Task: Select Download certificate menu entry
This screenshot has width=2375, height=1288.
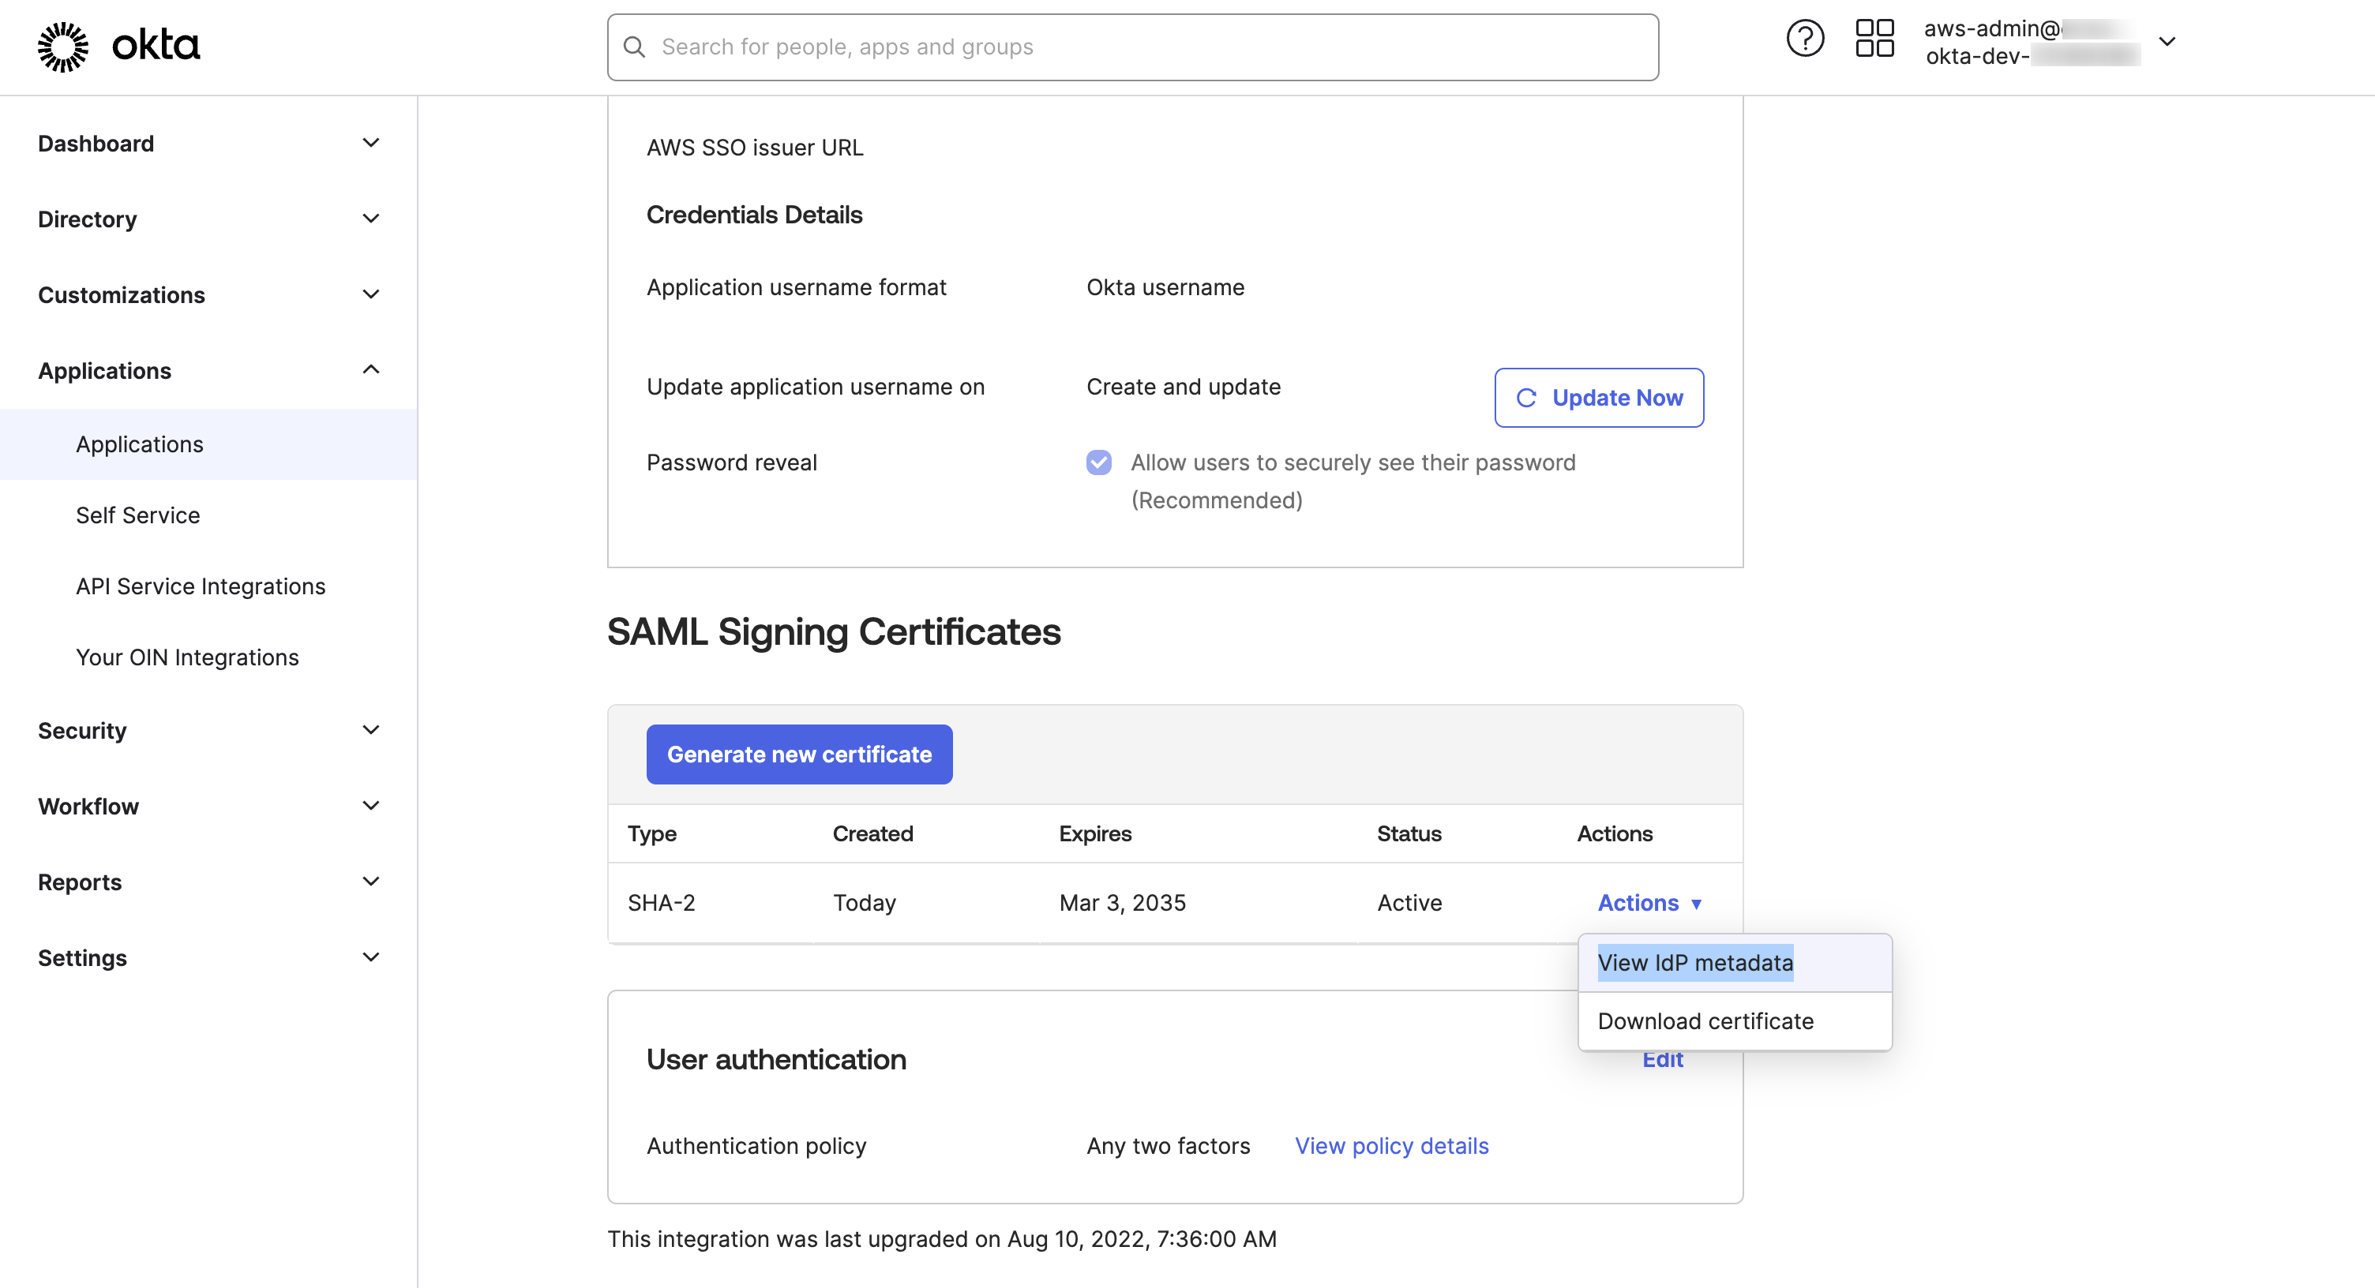Action: (1705, 1020)
